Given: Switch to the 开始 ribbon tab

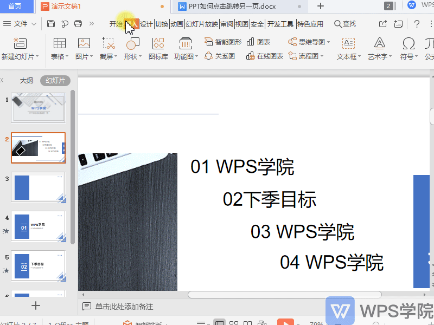Looking at the screenshot, I should (116, 24).
